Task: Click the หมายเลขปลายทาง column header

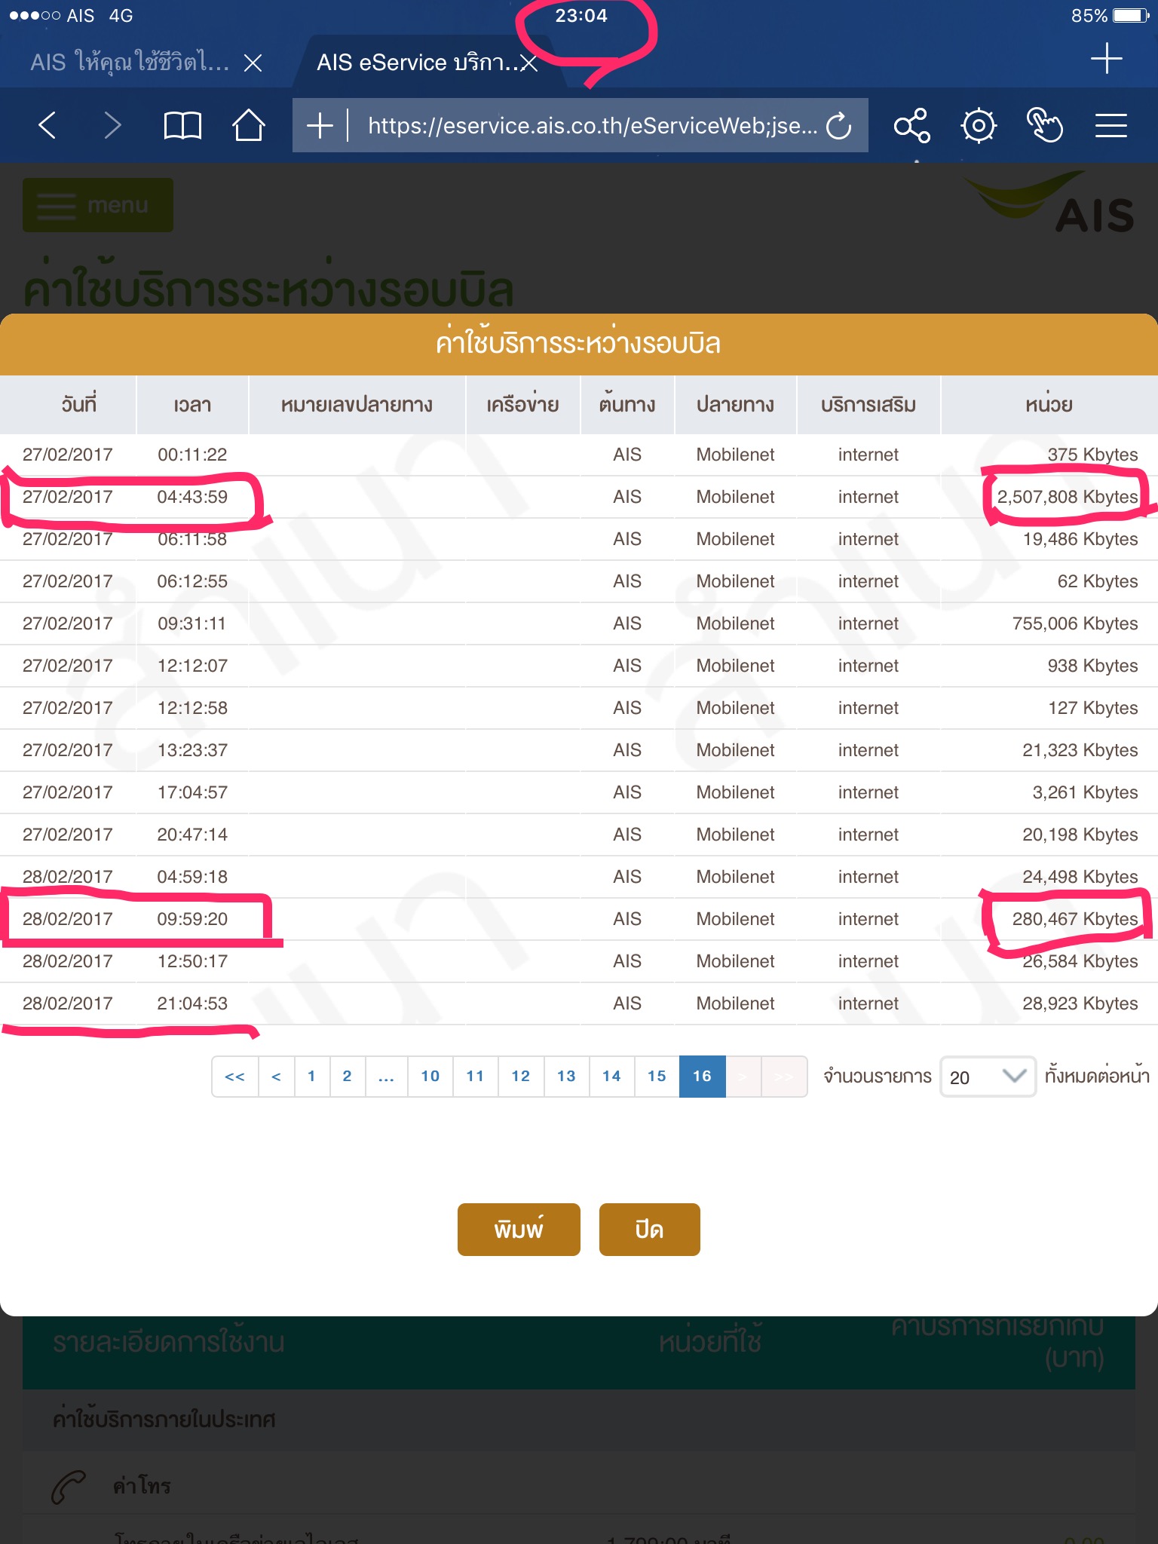Action: [357, 405]
